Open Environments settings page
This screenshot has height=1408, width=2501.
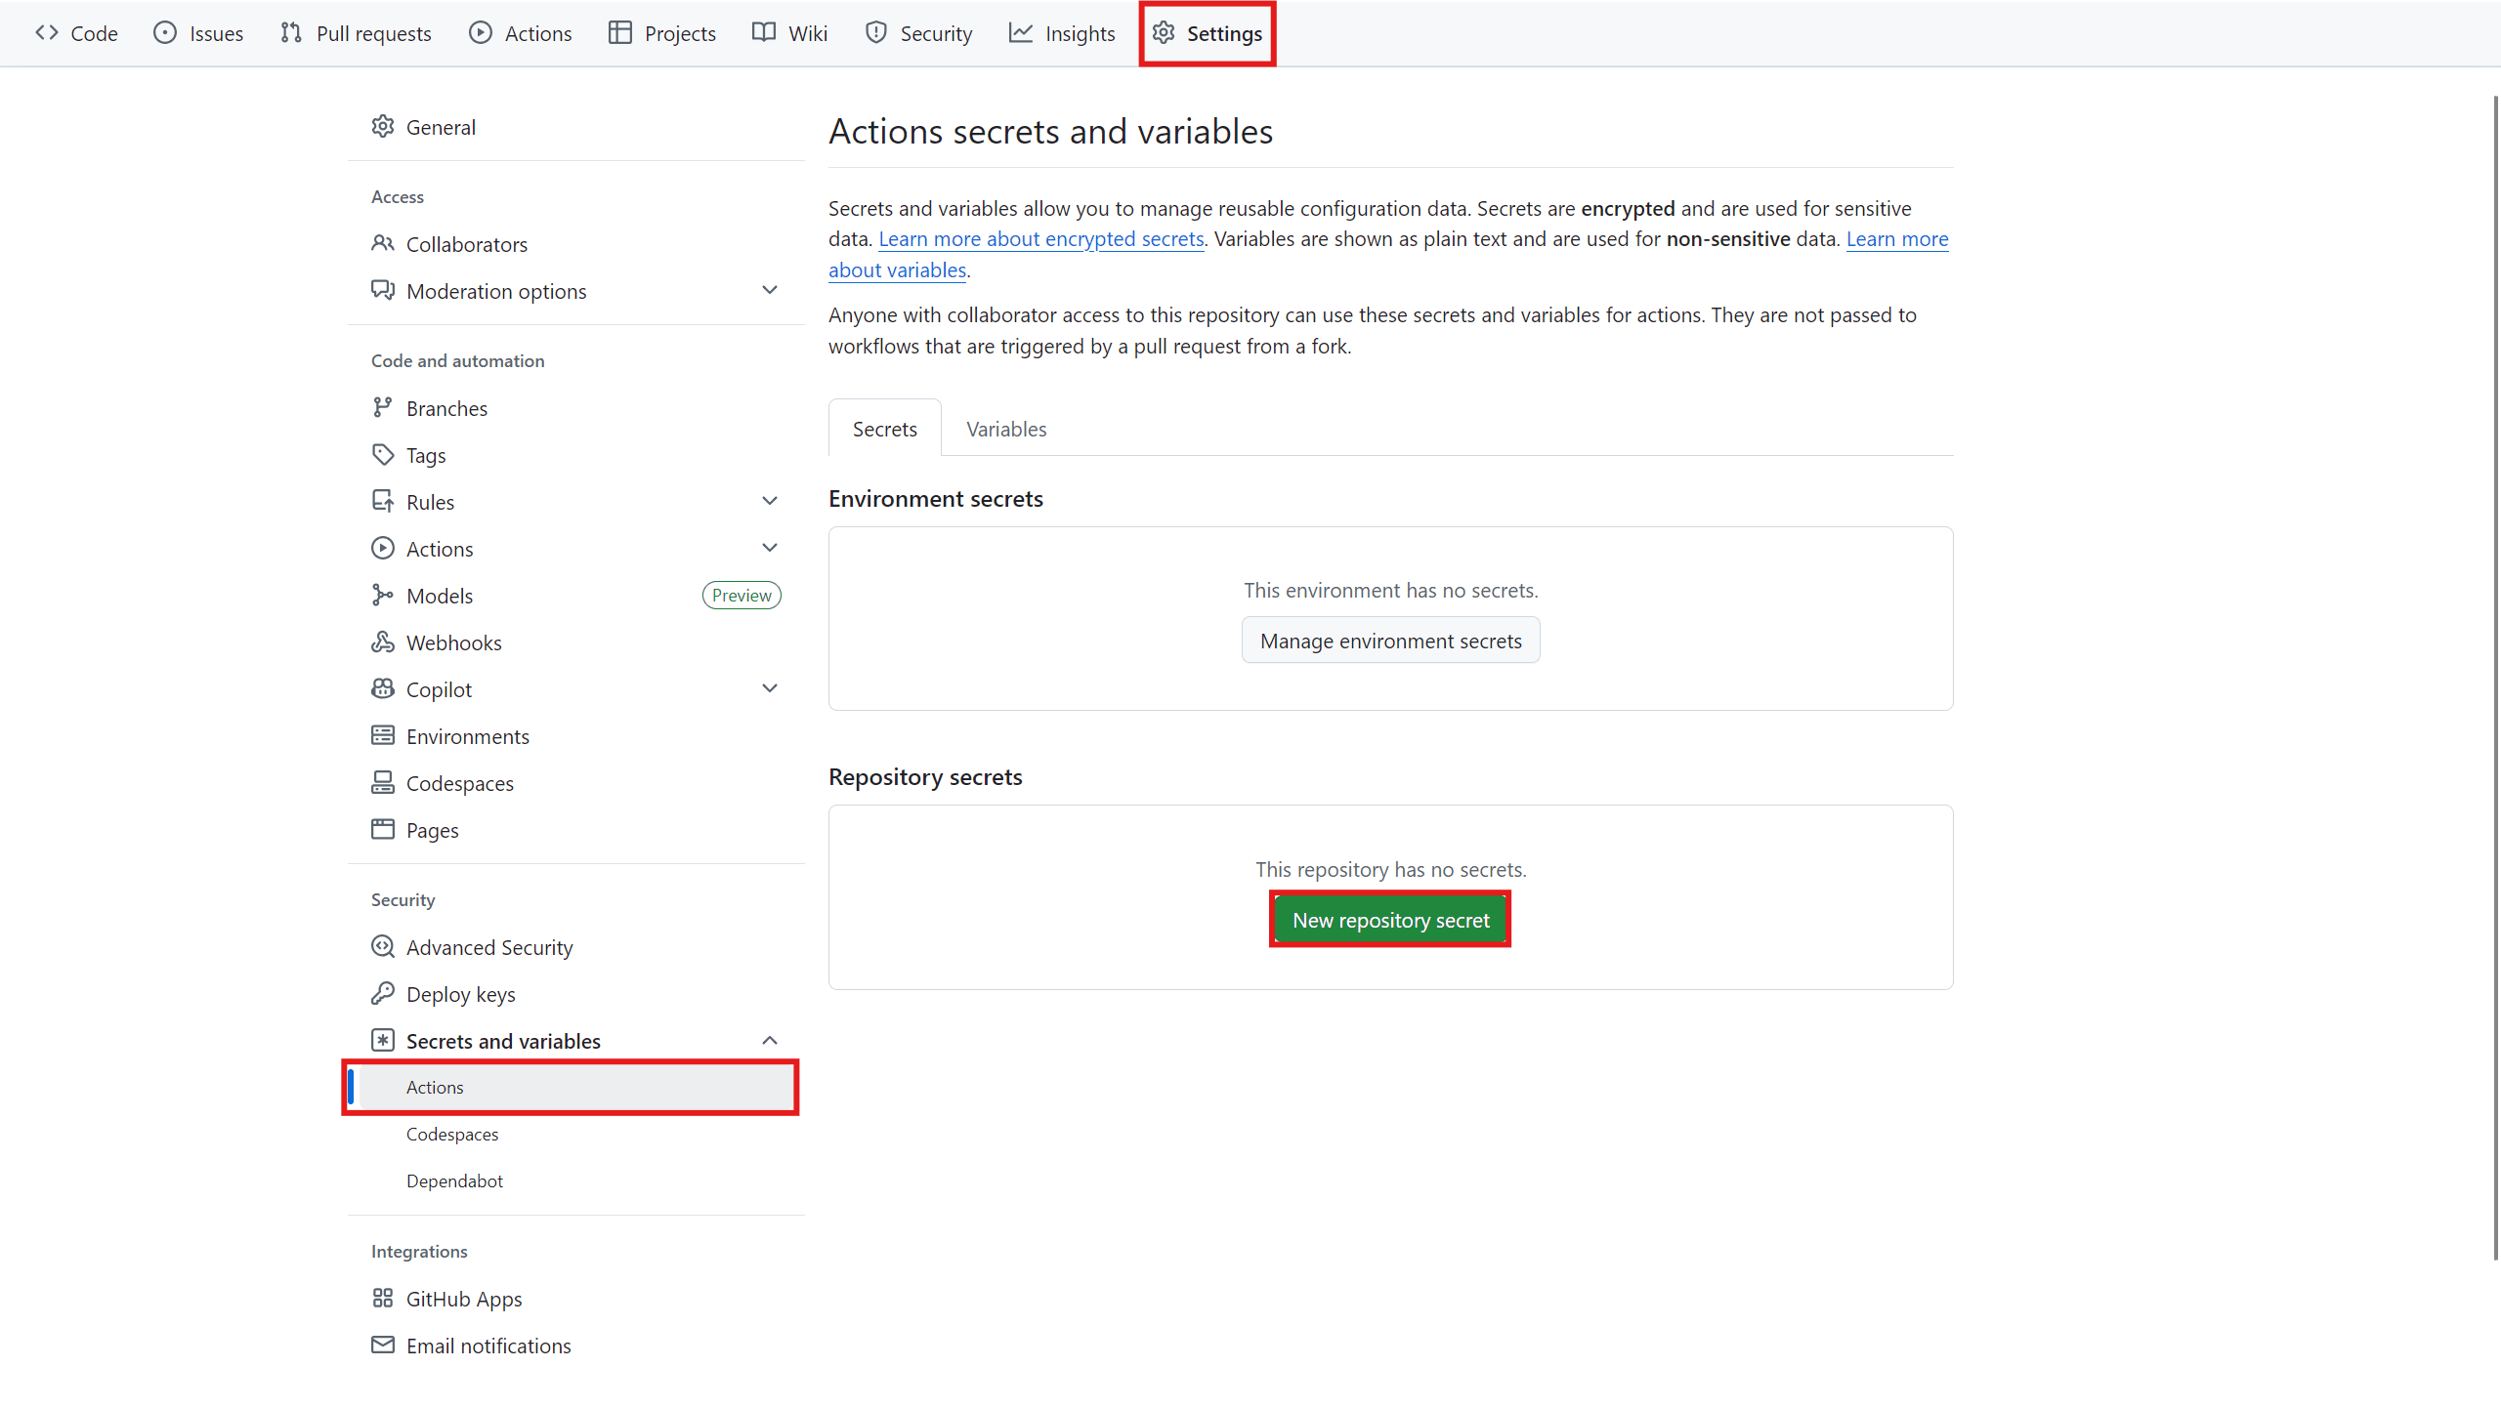point(576,736)
